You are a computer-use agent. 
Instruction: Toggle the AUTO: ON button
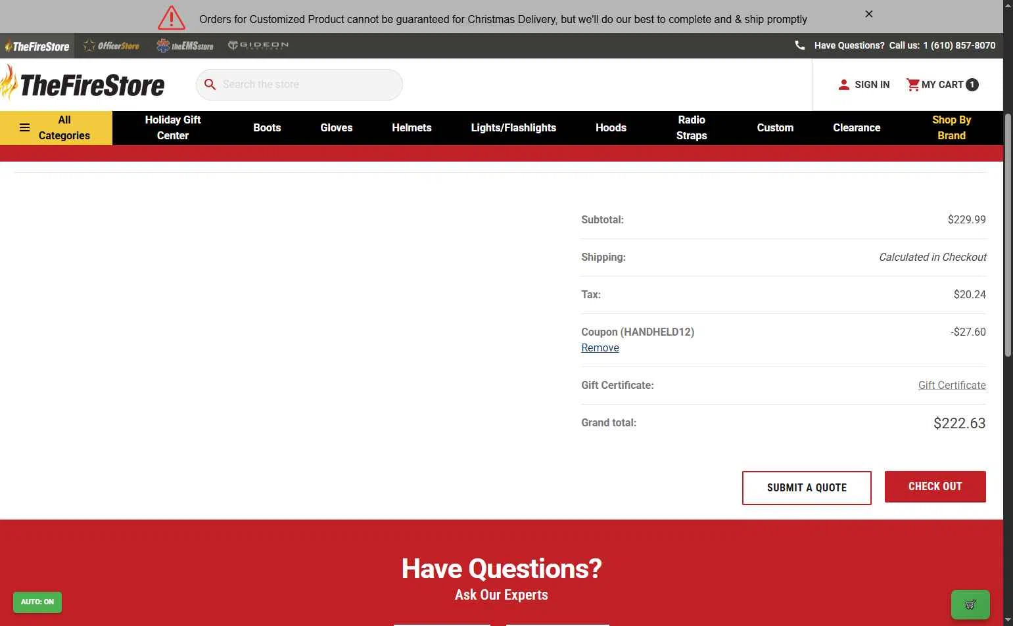[x=37, y=602]
